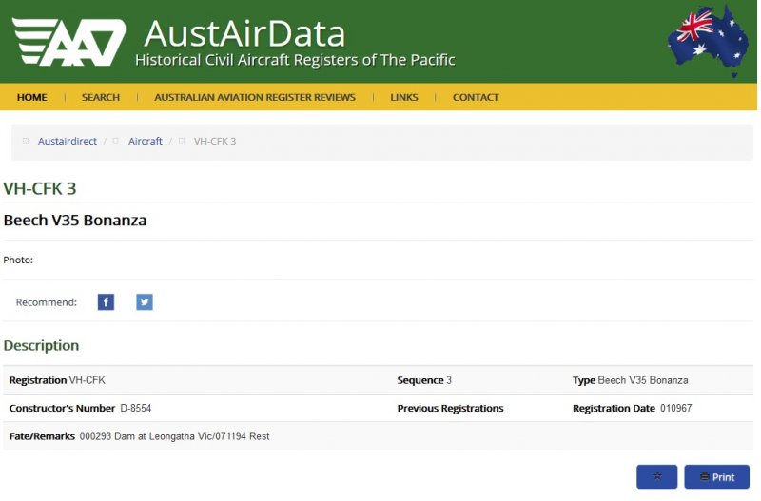Select Constructor's Number D-8554
This screenshot has height=501, width=761.
135,409
